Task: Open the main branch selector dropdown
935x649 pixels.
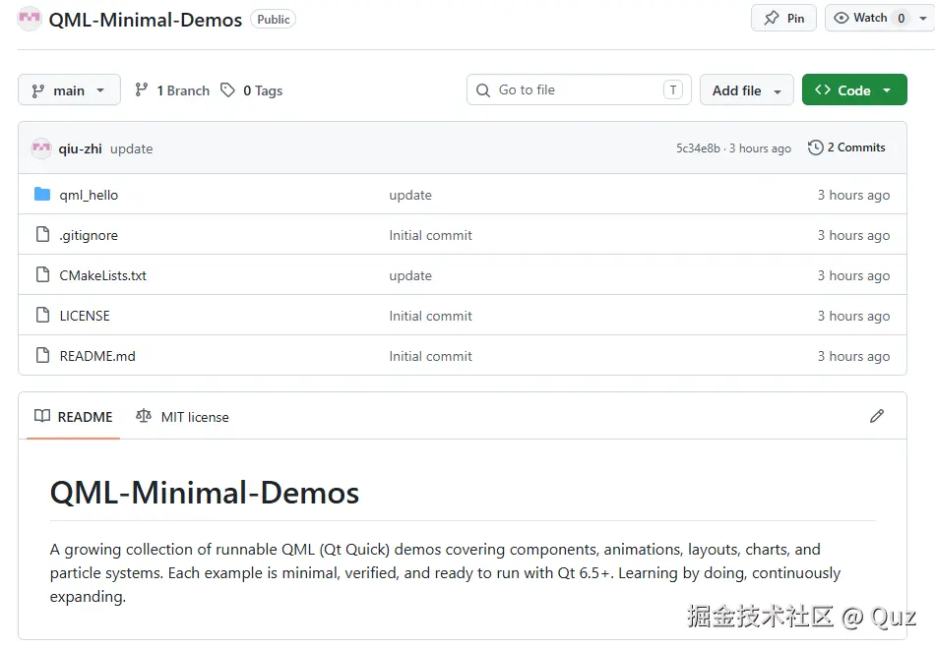Action: tap(69, 90)
